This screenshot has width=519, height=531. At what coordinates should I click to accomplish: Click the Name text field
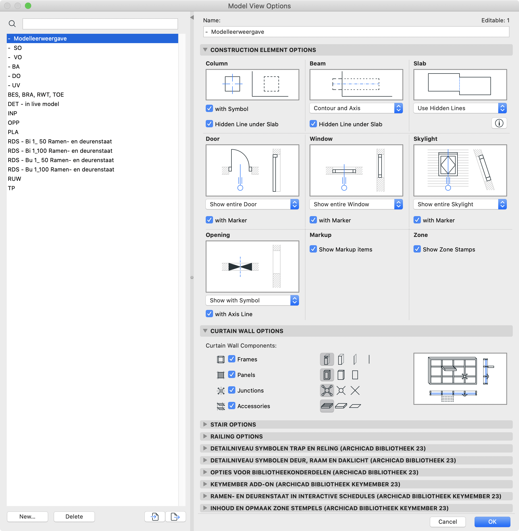click(x=356, y=32)
